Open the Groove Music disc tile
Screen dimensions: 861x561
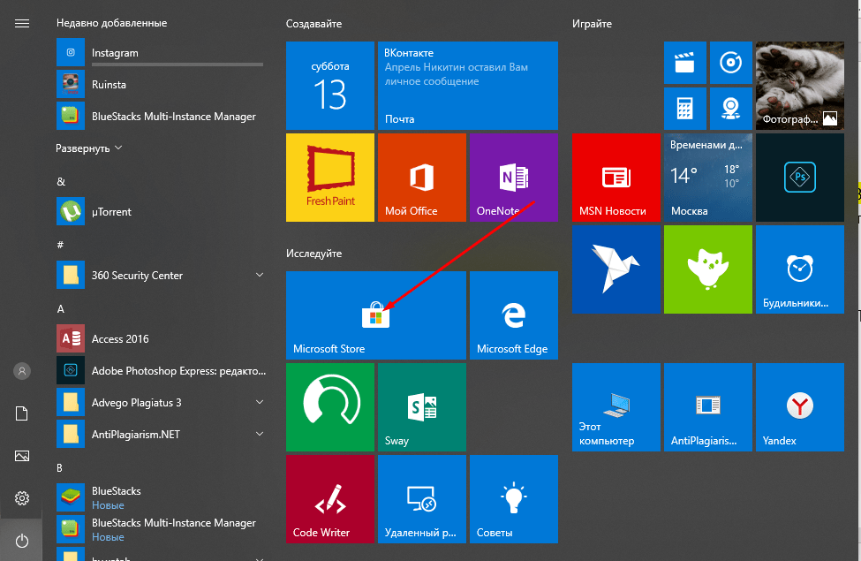pos(731,63)
